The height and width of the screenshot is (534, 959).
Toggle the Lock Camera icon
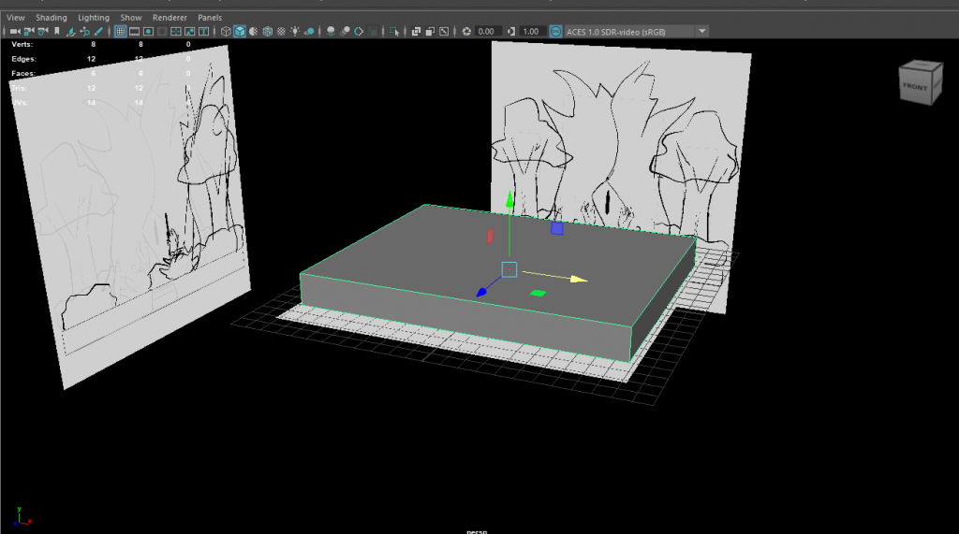(29, 31)
